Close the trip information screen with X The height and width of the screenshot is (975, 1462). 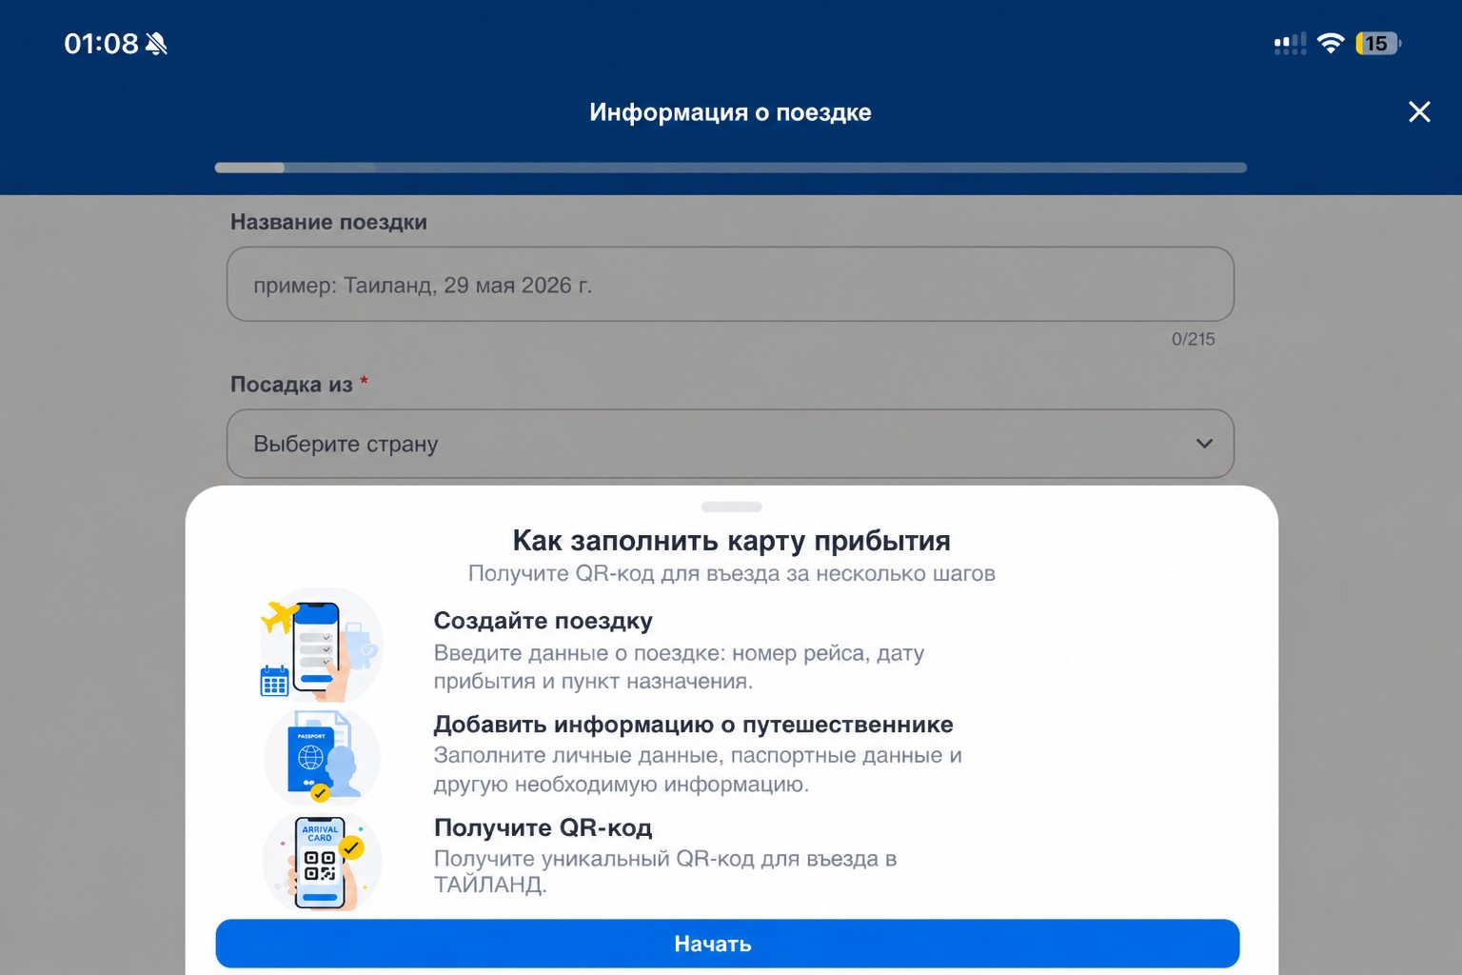1419,112
